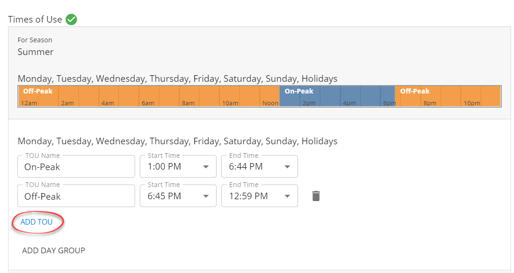The image size is (514, 273).
Task: Select the morning orange Off-Peak timeline block
Action: 149,96
